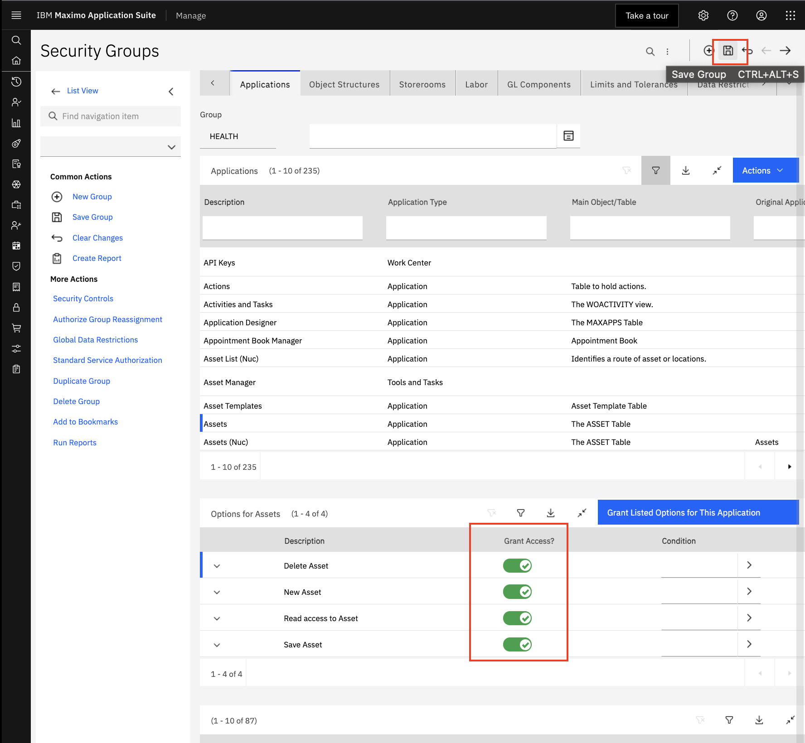Expand the Save Asset row details

(x=217, y=645)
